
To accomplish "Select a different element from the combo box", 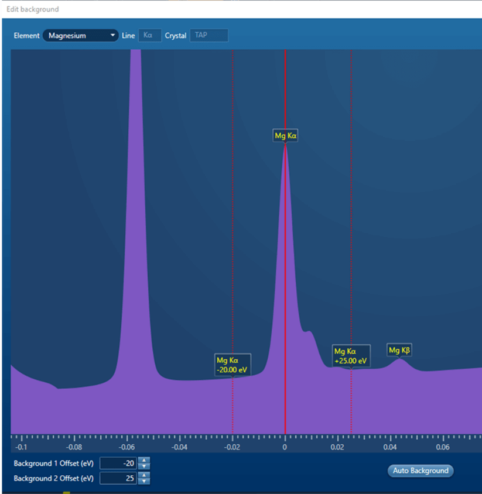I will click(x=80, y=35).
